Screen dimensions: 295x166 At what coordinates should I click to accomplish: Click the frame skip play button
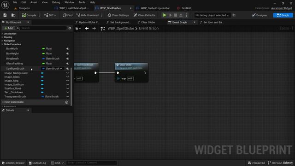tap(170, 15)
